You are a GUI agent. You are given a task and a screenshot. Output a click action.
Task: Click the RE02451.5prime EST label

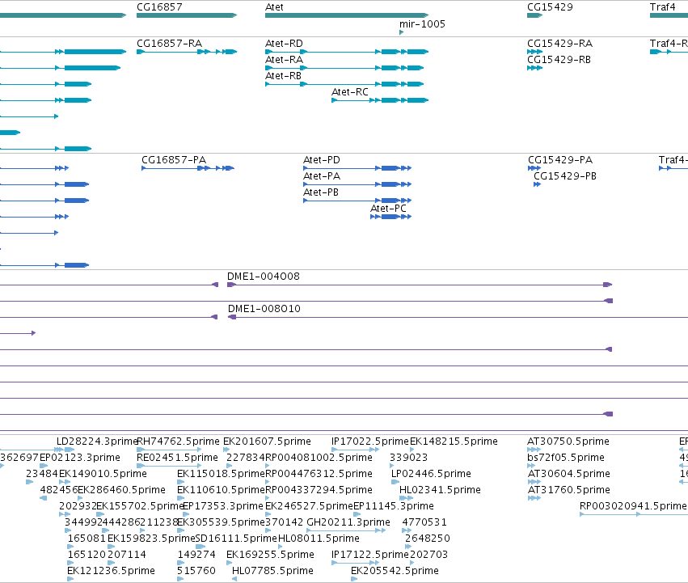click(177, 458)
